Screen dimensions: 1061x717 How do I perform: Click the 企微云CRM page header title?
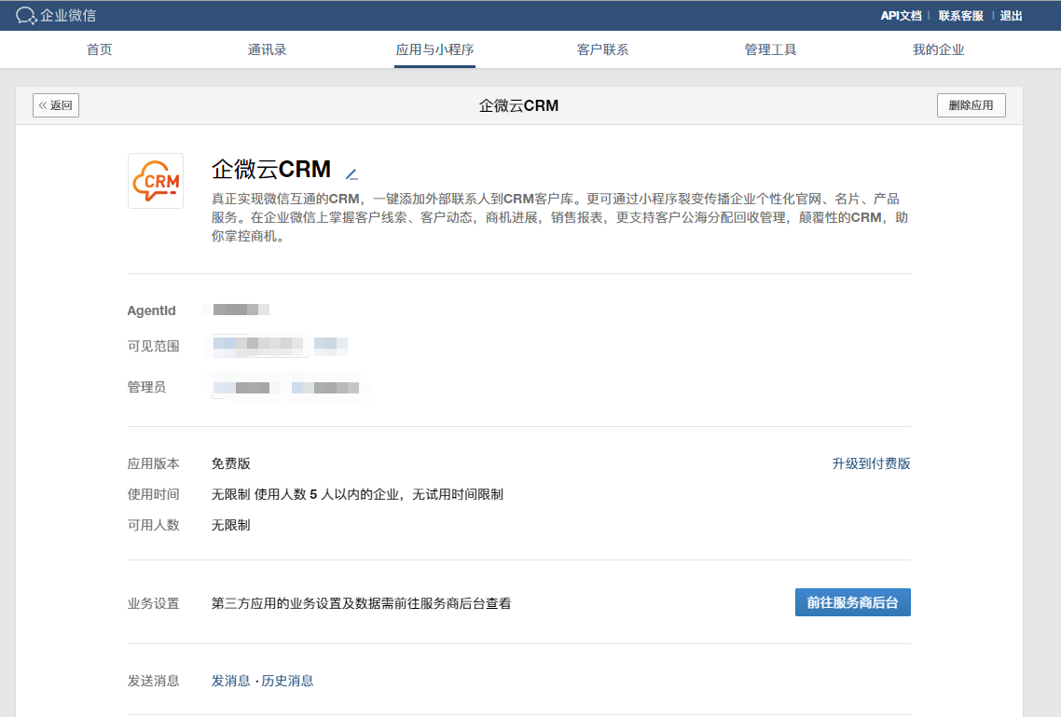(519, 105)
